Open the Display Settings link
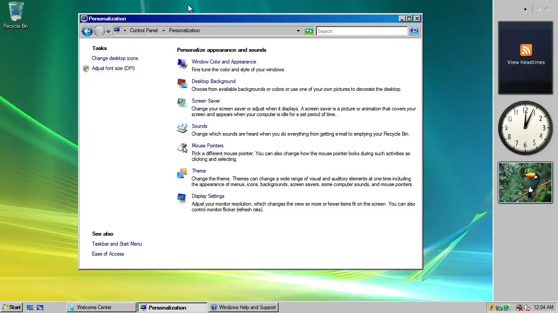Image resolution: width=558 pixels, height=313 pixels. [x=208, y=196]
